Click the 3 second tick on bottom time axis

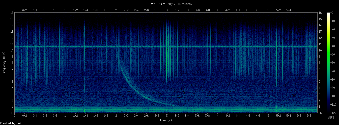pyautogui.click(x=167, y=116)
